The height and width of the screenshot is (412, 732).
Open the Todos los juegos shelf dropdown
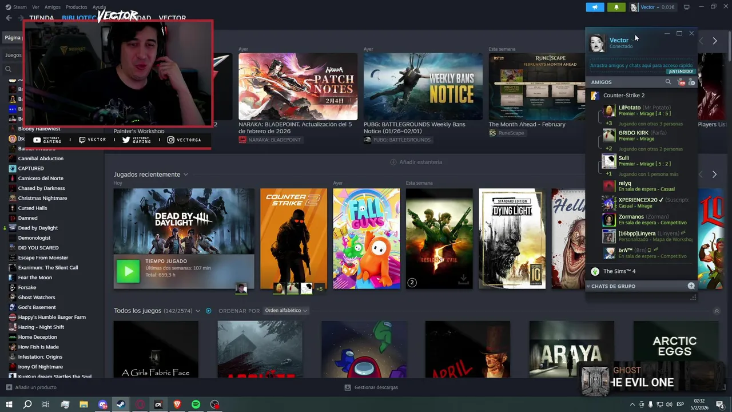198,311
